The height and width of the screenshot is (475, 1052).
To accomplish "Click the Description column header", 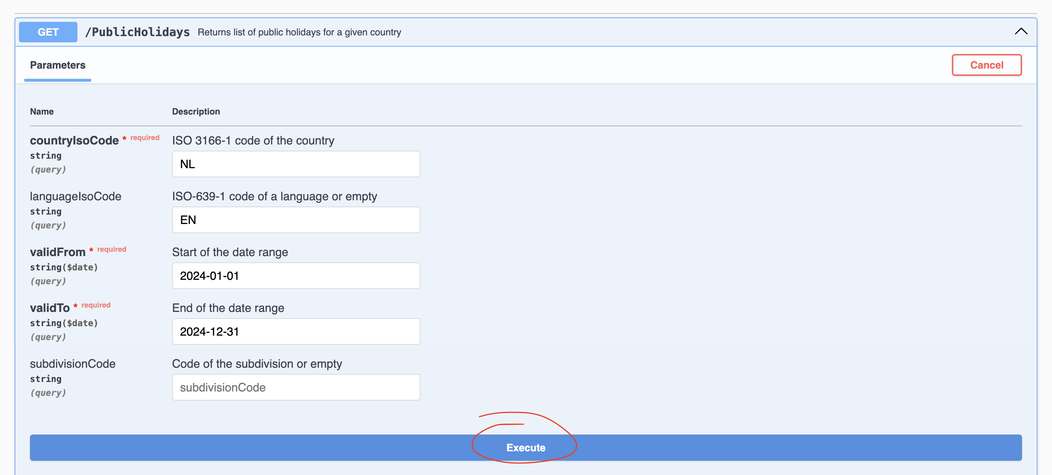I will click(196, 111).
